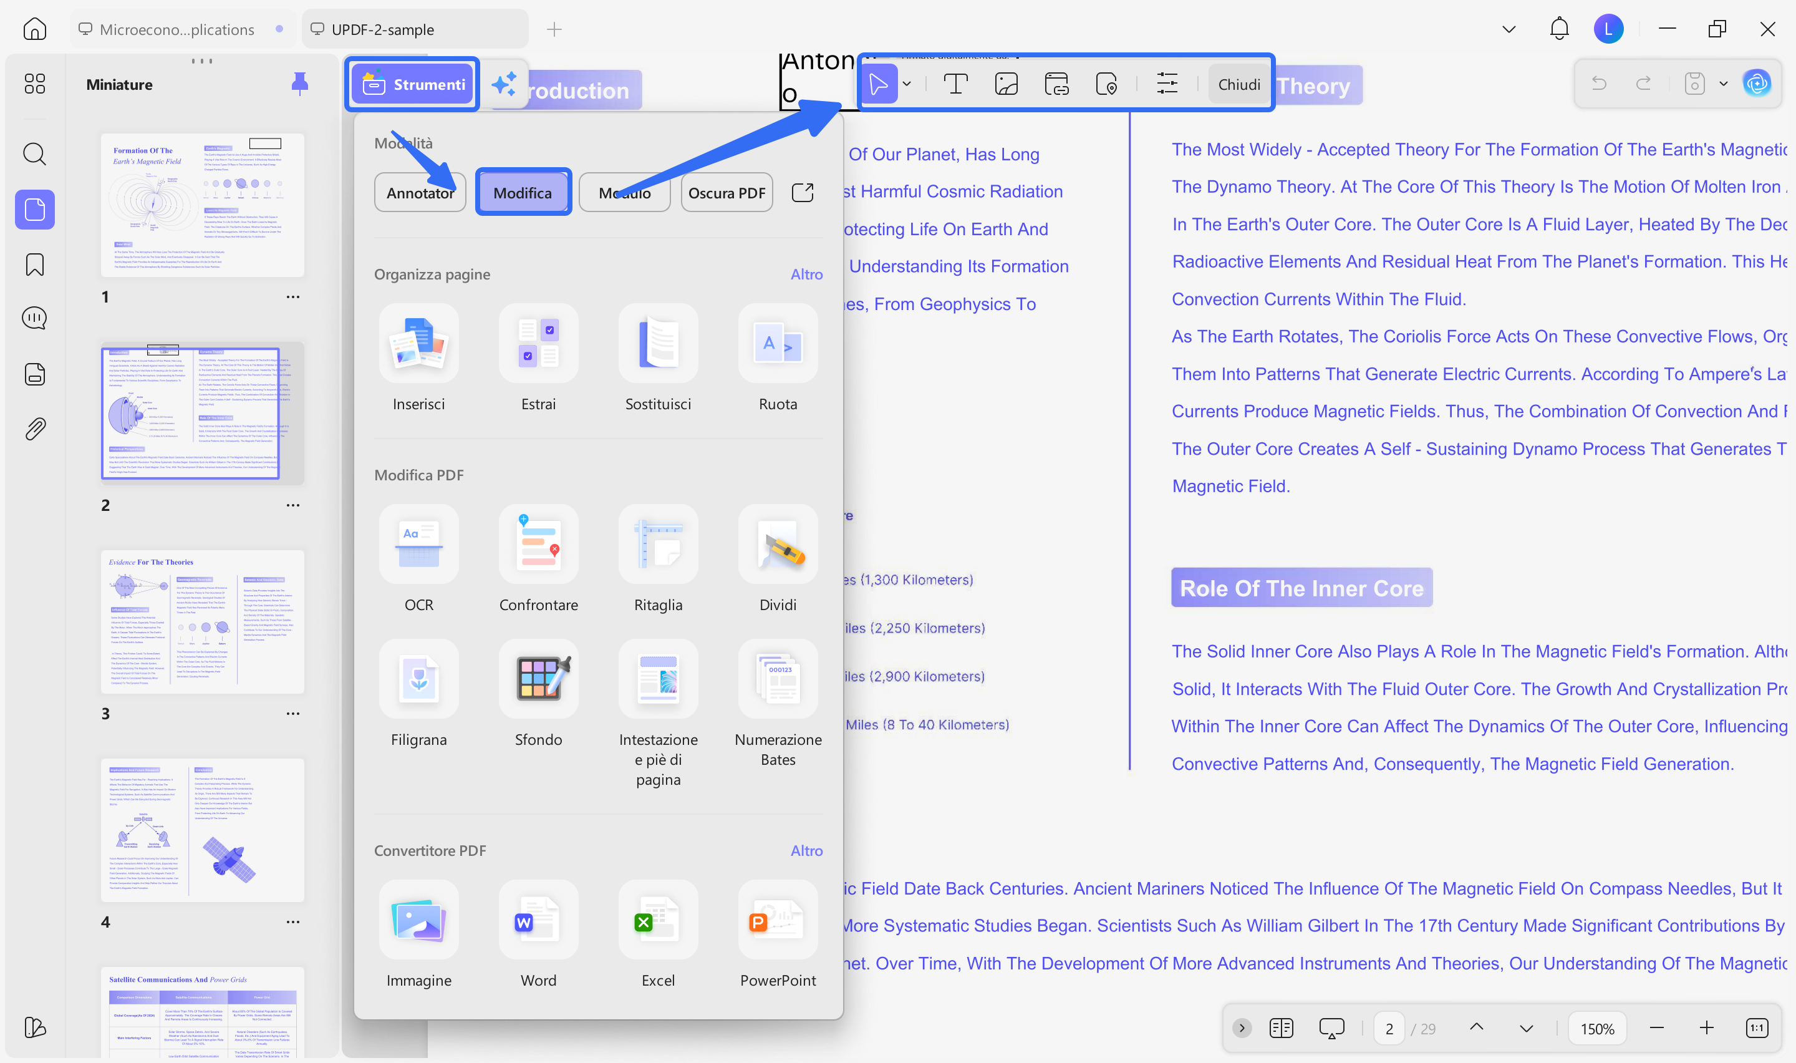Select the add link tool
The height and width of the screenshot is (1063, 1796).
click(x=1056, y=84)
